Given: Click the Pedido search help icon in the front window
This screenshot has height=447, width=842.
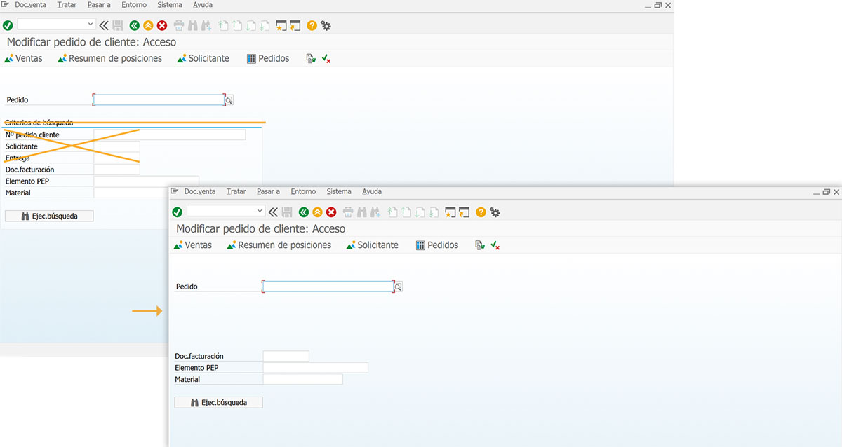Looking at the screenshot, I should (x=399, y=287).
